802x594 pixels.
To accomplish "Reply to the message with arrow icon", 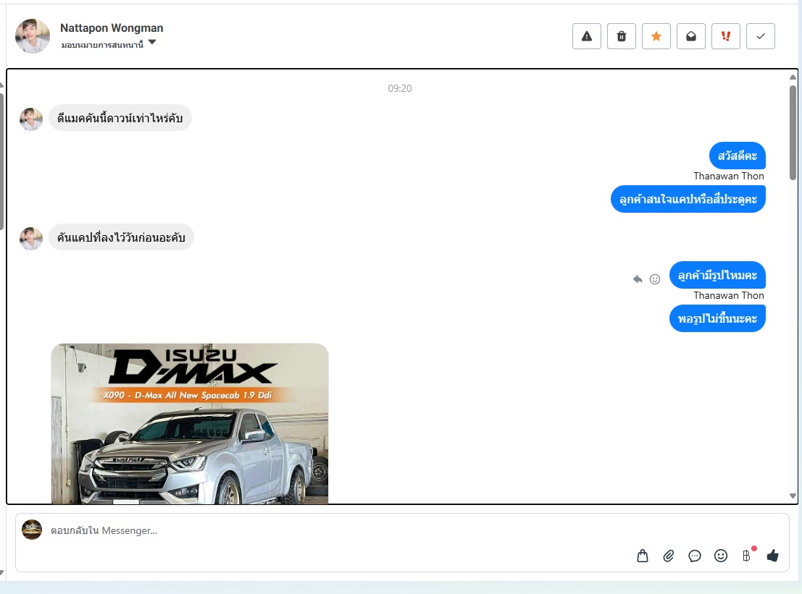I will [x=638, y=279].
